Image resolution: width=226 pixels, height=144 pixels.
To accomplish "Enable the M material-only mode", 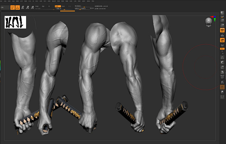I will [x=49, y=6].
